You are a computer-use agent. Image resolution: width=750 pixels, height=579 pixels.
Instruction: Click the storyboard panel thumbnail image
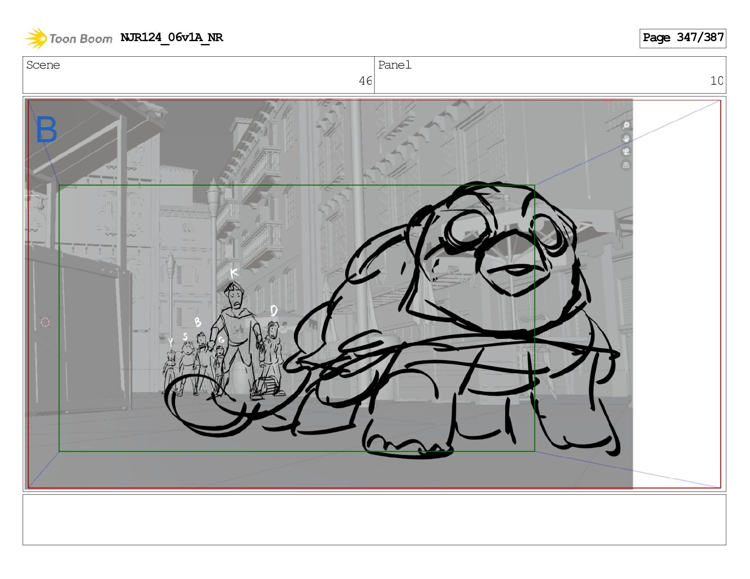374,294
